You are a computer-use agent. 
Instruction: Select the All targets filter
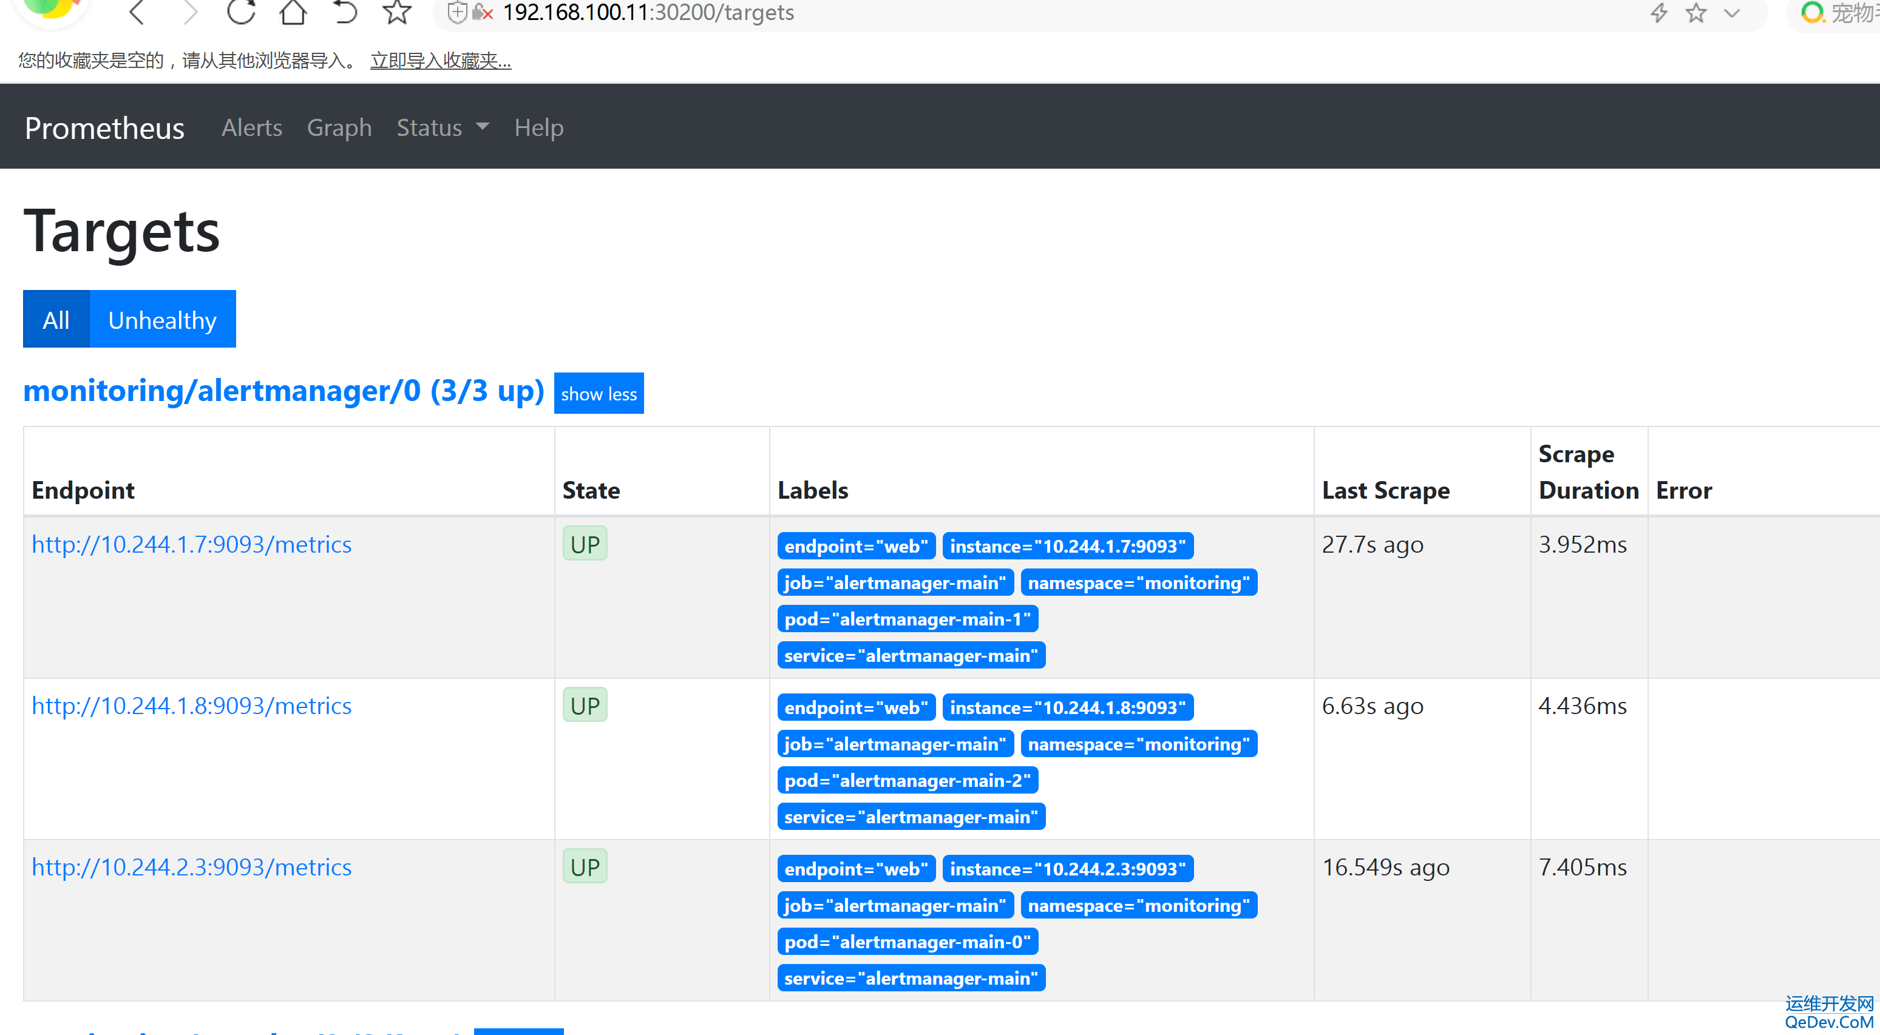pos(56,320)
